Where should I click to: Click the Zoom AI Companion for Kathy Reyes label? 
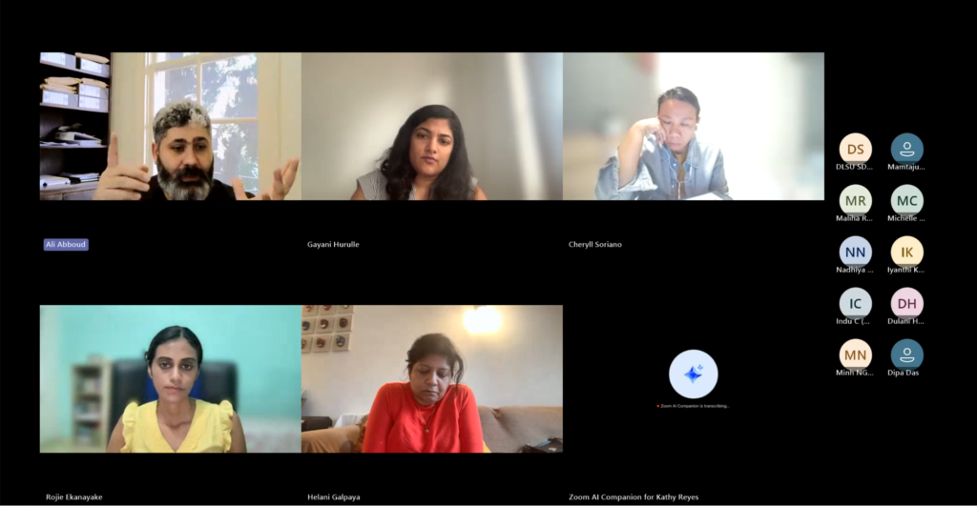coord(634,496)
